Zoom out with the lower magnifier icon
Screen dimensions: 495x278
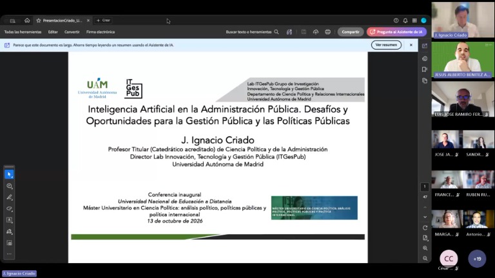(x=425, y=259)
